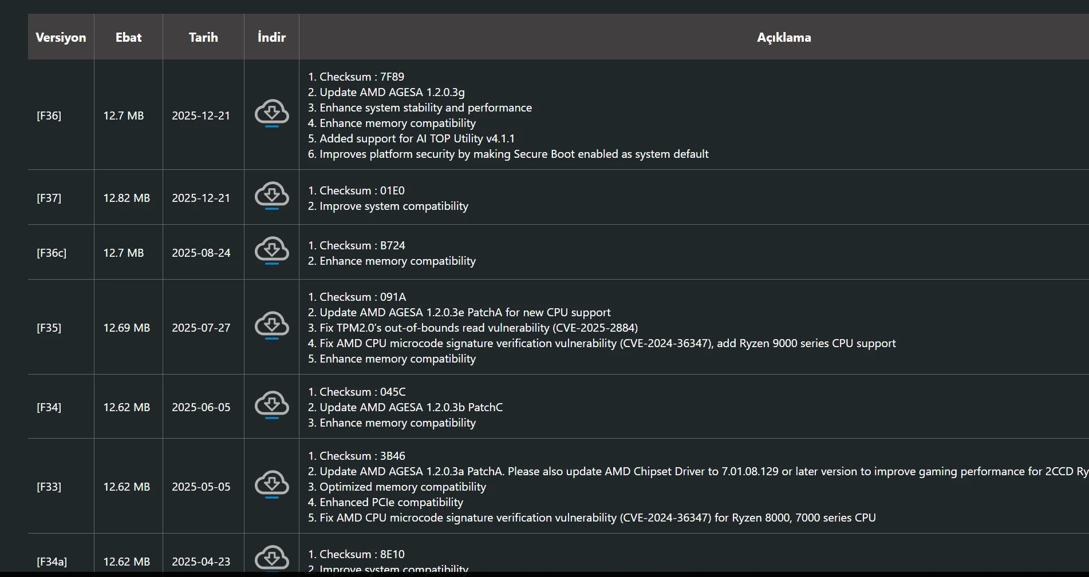Download BIOS version F36
The height and width of the screenshot is (577, 1089).
click(272, 113)
